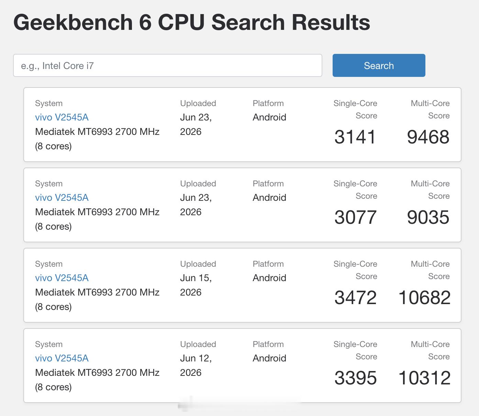Click the single-core score 3077
Image resolution: width=479 pixels, height=416 pixels.
[x=355, y=217]
